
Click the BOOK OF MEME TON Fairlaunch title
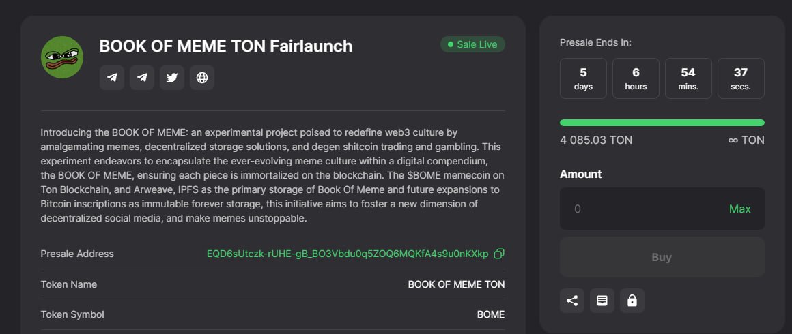pos(226,46)
